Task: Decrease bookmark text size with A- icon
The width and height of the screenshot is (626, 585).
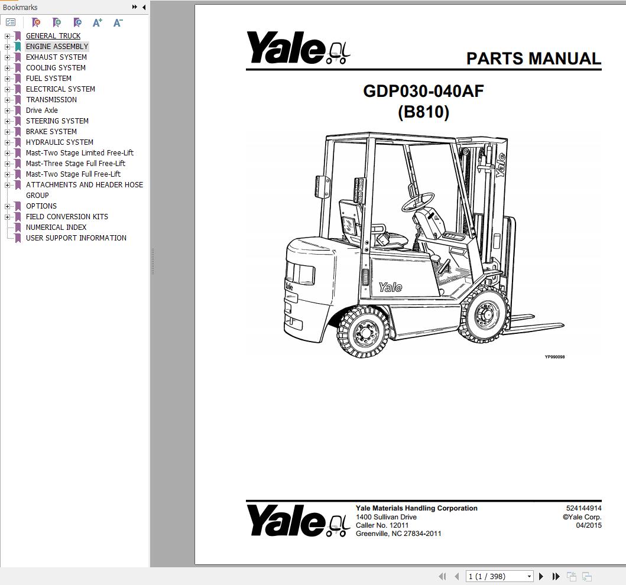Action: tap(117, 22)
